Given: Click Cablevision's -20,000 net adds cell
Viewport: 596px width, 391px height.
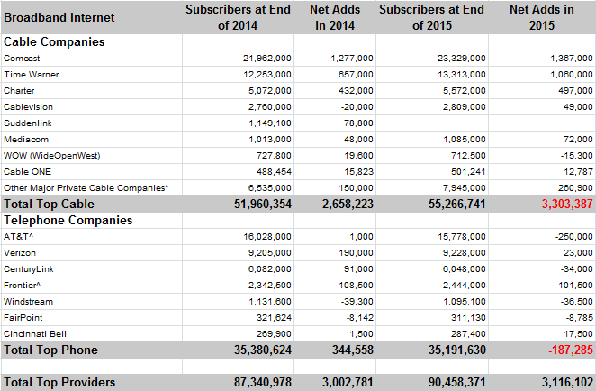Looking at the screenshot, I should [357, 107].
